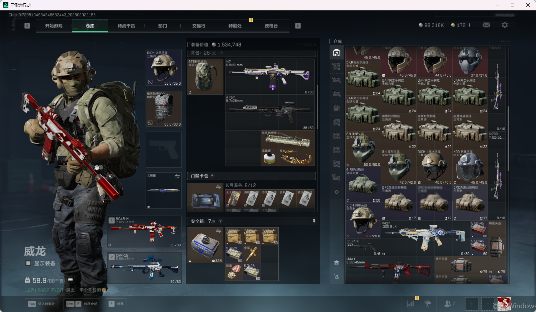
Task: Click the empty pistol slot
Action: (x=164, y=150)
